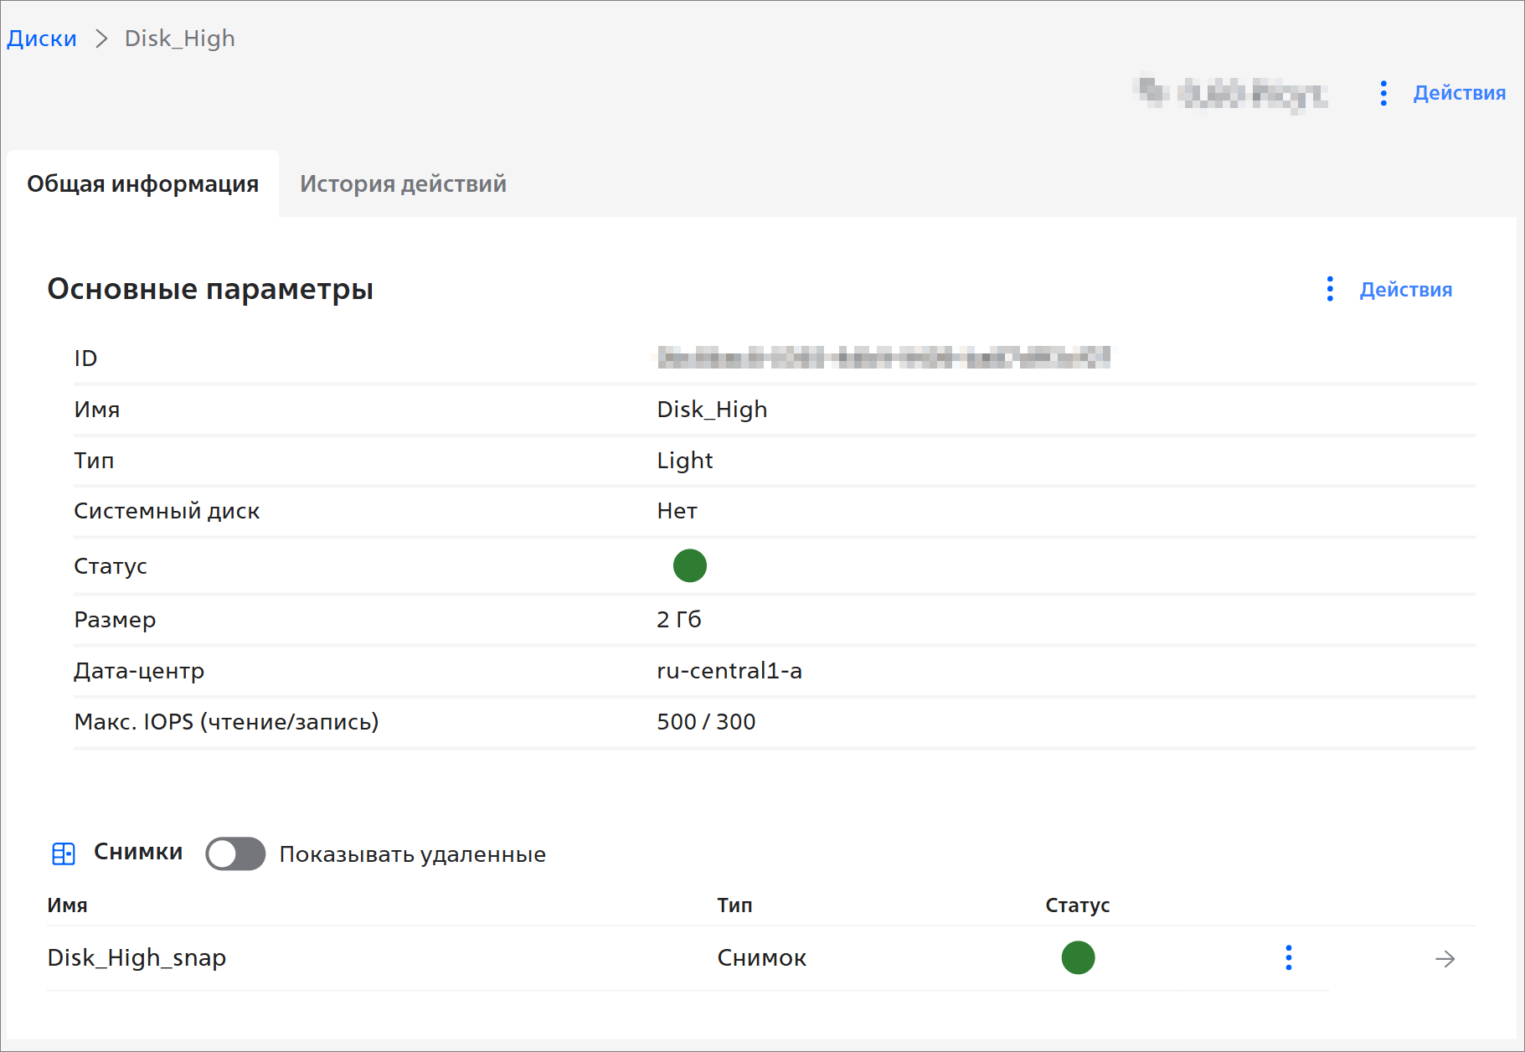The width and height of the screenshot is (1525, 1052).
Task: Click the green disk status indicator
Action: (x=689, y=565)
